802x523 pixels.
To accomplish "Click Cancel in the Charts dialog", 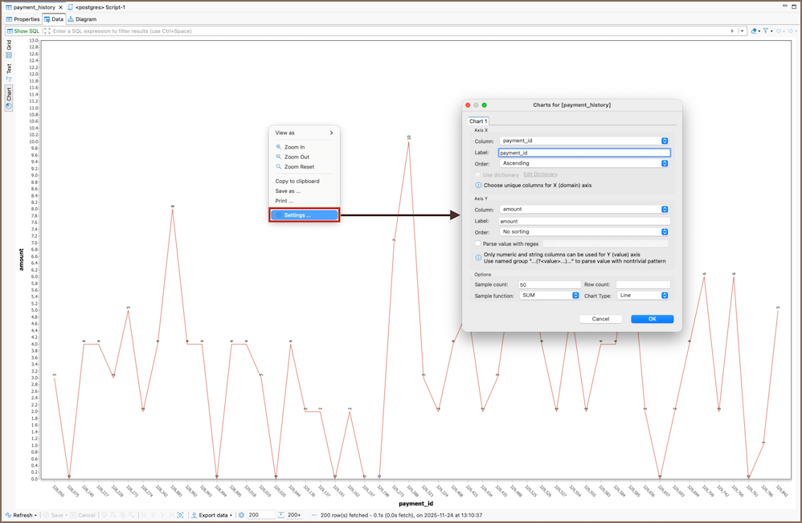I will pos(600,319).
